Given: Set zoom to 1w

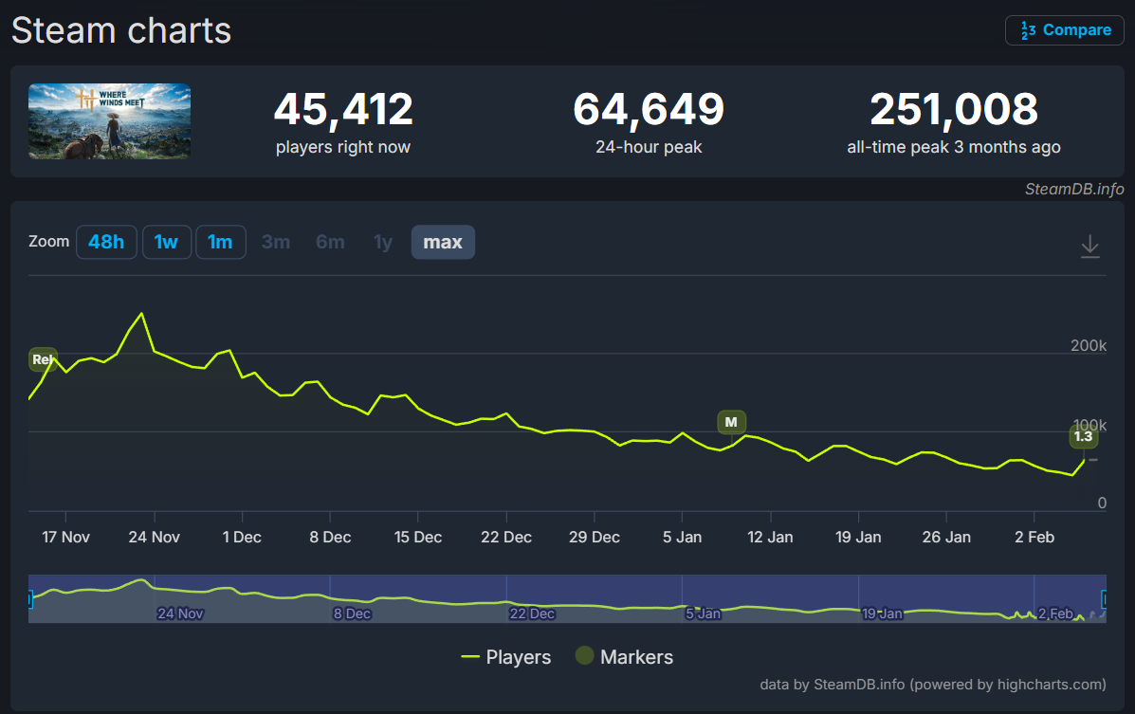Looking at the screenshot, I should tap(167, 242).
